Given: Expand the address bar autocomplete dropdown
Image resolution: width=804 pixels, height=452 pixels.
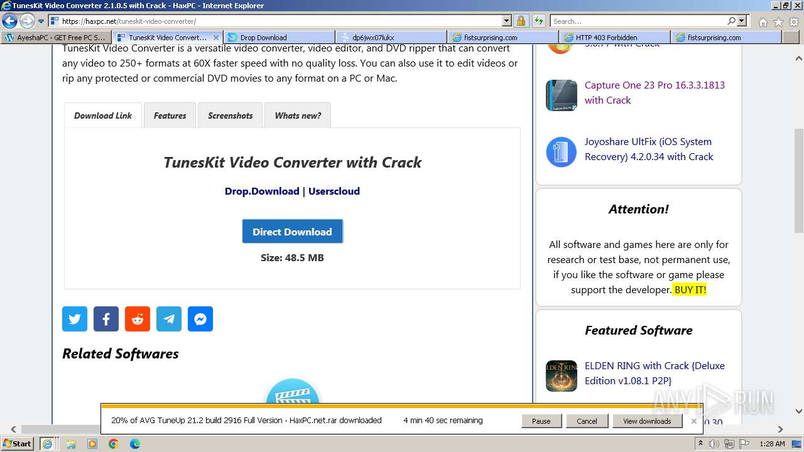Looking at the screenshot, I should [507, 21].
